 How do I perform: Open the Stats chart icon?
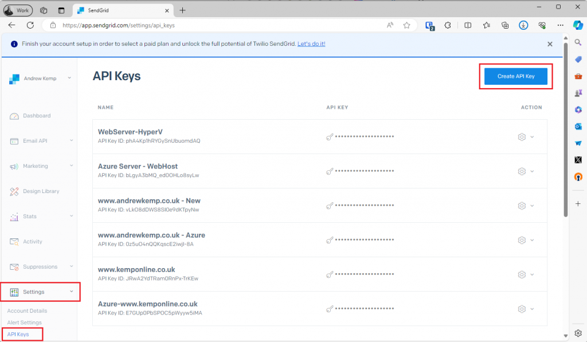14,217
